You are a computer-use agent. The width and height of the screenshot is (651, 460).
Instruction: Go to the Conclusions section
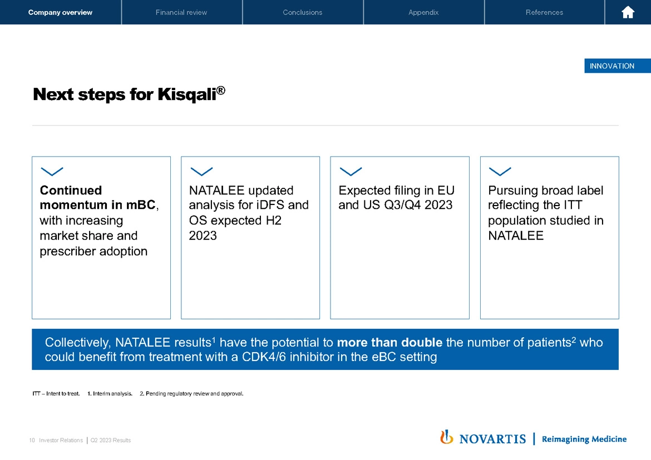pyautogui.click(x=302, y=12)
